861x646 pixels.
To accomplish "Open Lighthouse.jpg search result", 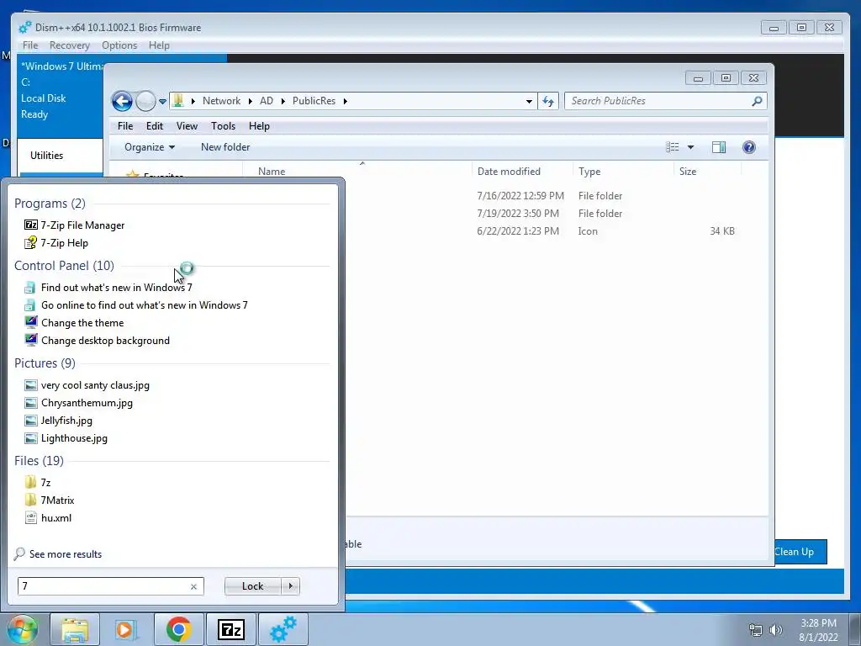I will 66,437.
